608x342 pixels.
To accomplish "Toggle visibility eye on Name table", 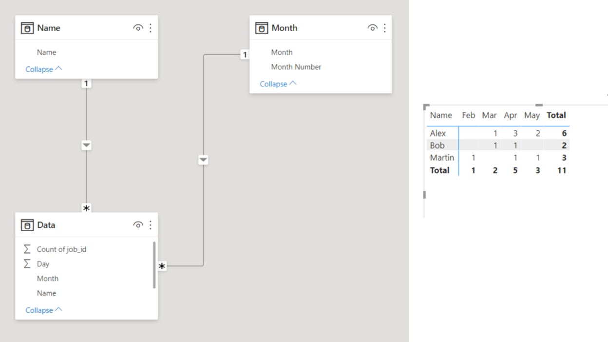I will (138, 28).
